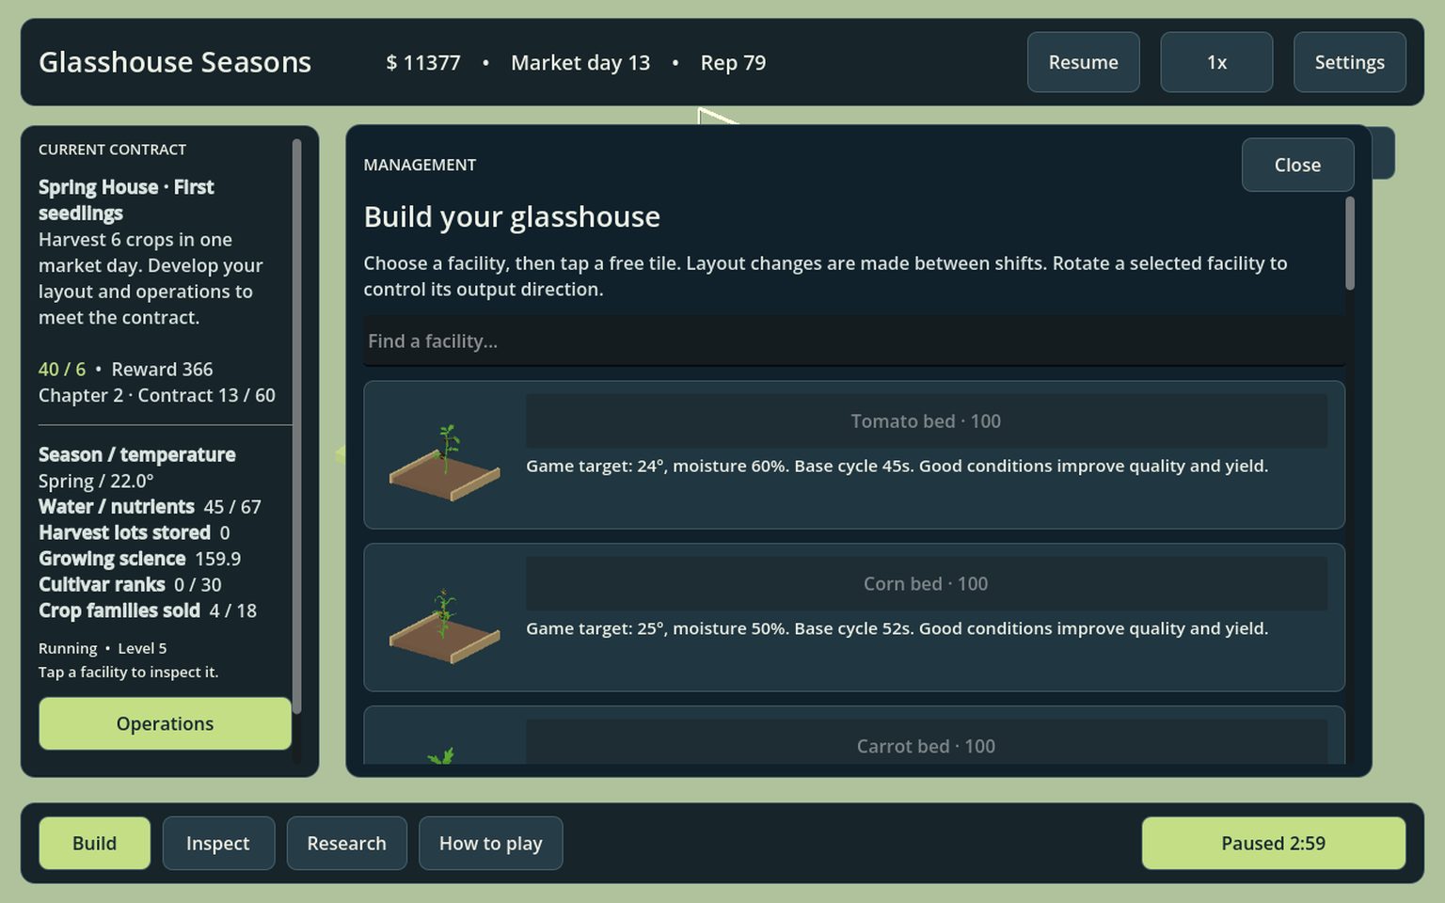Click the "Rep 79" reputation value
This screenshot has width=1445, height=903.
click(733, 63)
